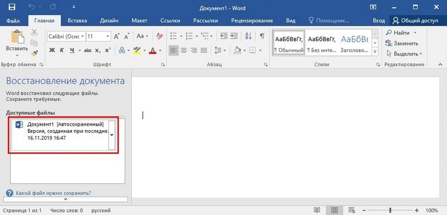Apply red font color
This screenshot has height=215, width=447.
153,50
